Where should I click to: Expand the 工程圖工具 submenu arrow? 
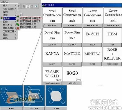tap(16, 31)
